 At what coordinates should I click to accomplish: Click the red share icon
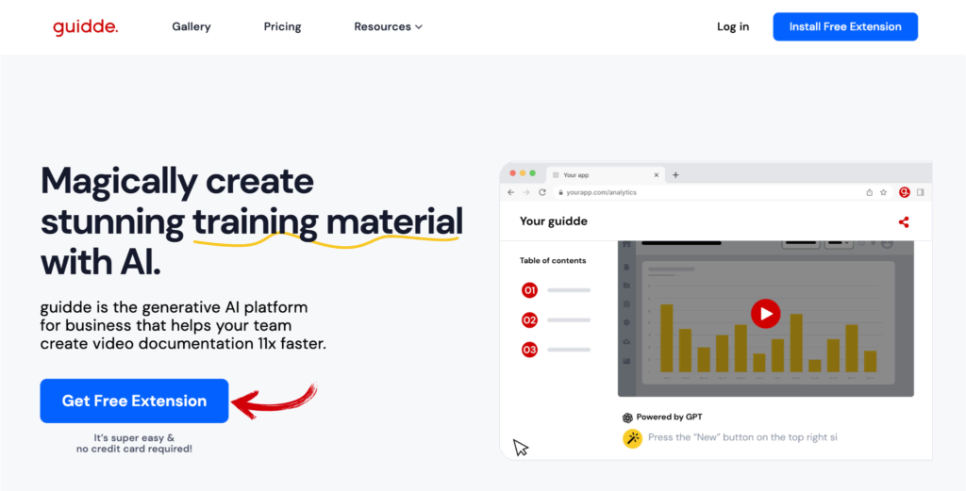pyautogui.click(x=904, y=222)
